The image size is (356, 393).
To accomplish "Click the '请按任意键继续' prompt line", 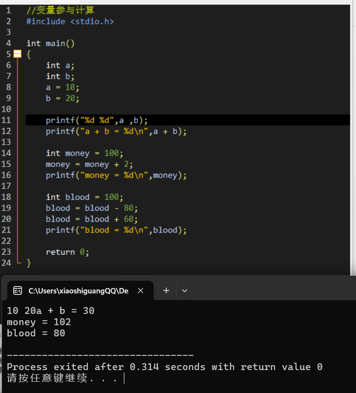I will (62, 378).
